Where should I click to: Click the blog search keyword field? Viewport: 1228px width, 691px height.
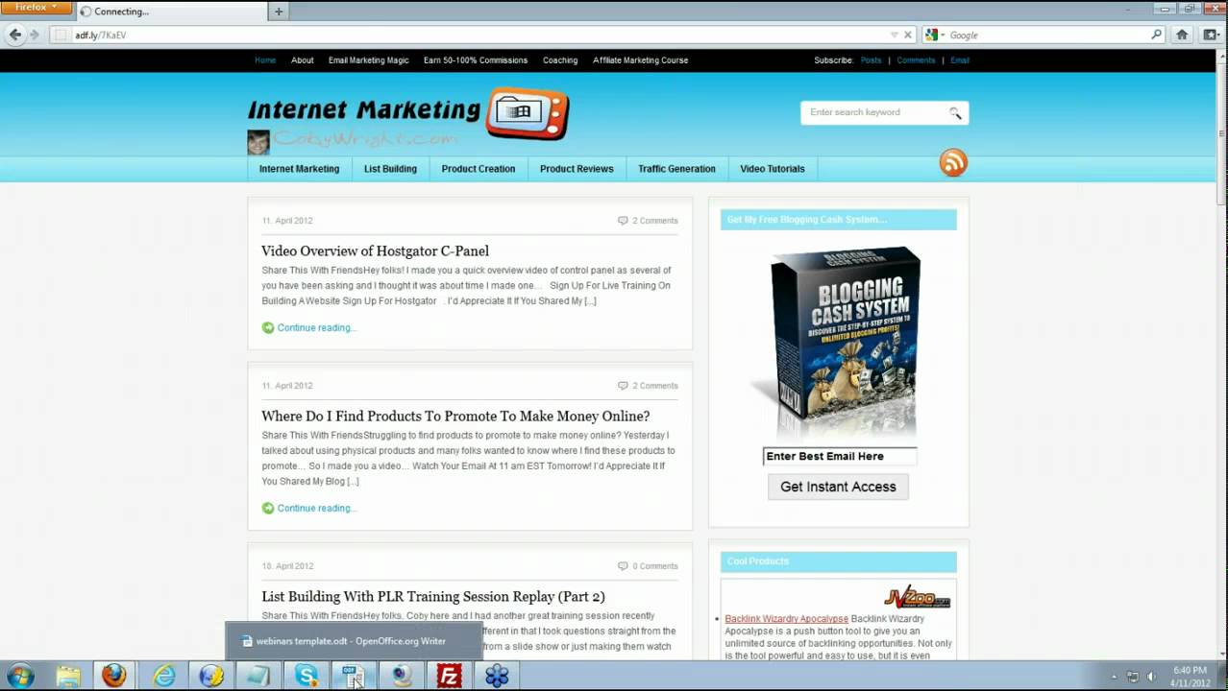(x=874, y=112)
